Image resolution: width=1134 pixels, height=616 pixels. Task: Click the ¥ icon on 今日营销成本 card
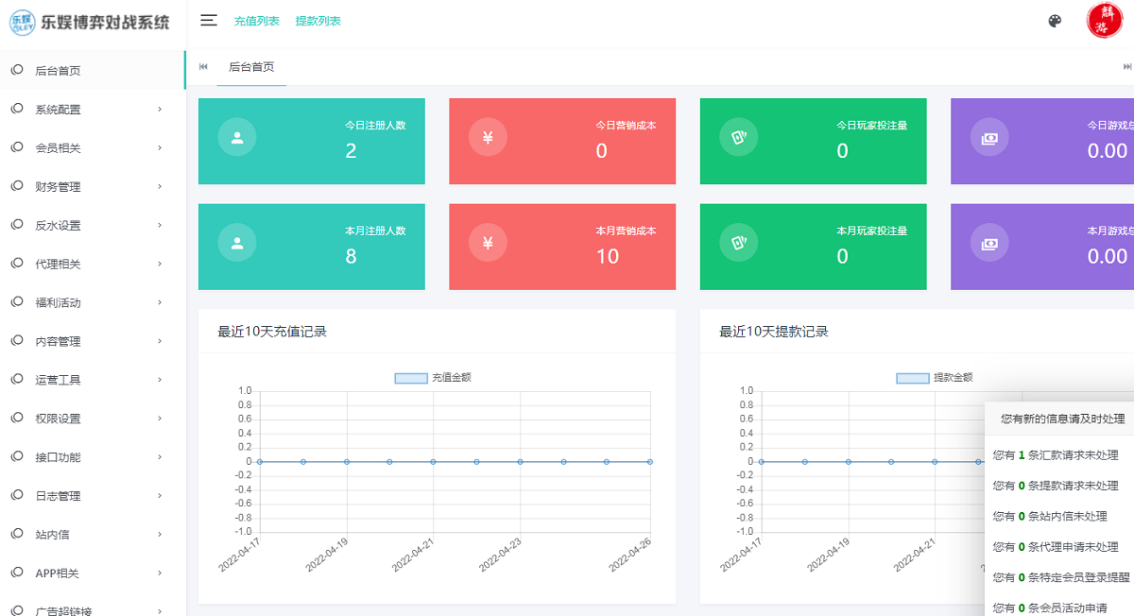click(488, 136)
